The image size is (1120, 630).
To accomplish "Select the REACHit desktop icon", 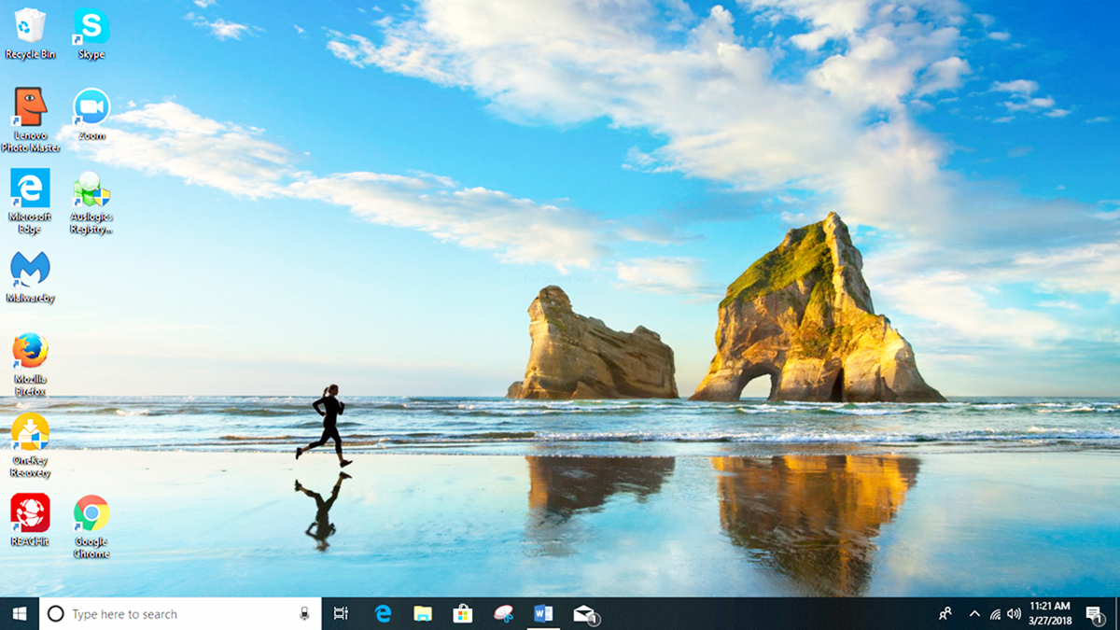I will coord(30,520).
